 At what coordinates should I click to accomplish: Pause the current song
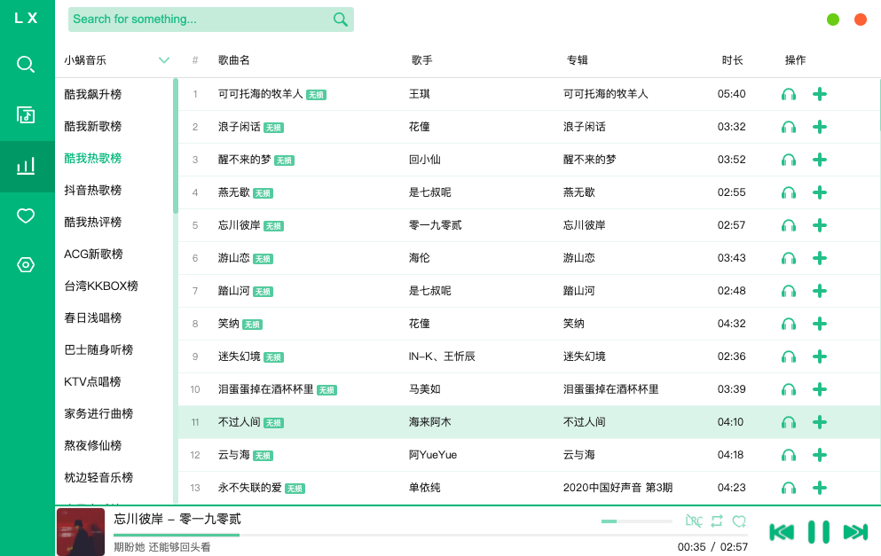(819, 532)
